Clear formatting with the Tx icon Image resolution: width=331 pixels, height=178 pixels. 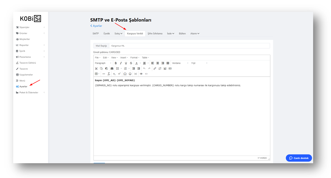(109, 74)
